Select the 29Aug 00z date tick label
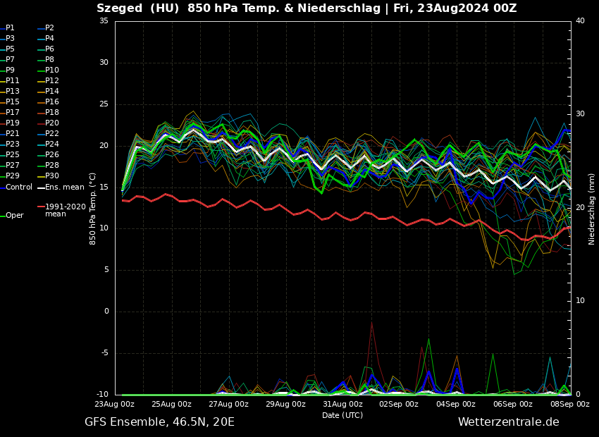Image resolution: width=599 pixels, height=437 pixels. 286,404
